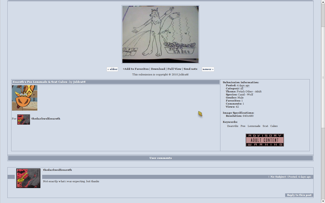Screen dimensions: 325x203
Task: Select the Zearoths keyword
Action: [233, 126]
